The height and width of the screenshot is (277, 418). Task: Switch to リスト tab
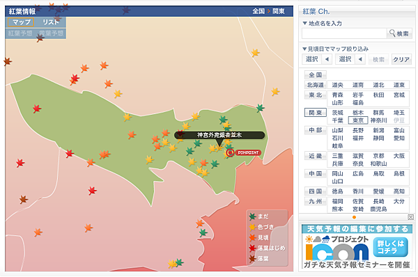[x=51, y=22]
